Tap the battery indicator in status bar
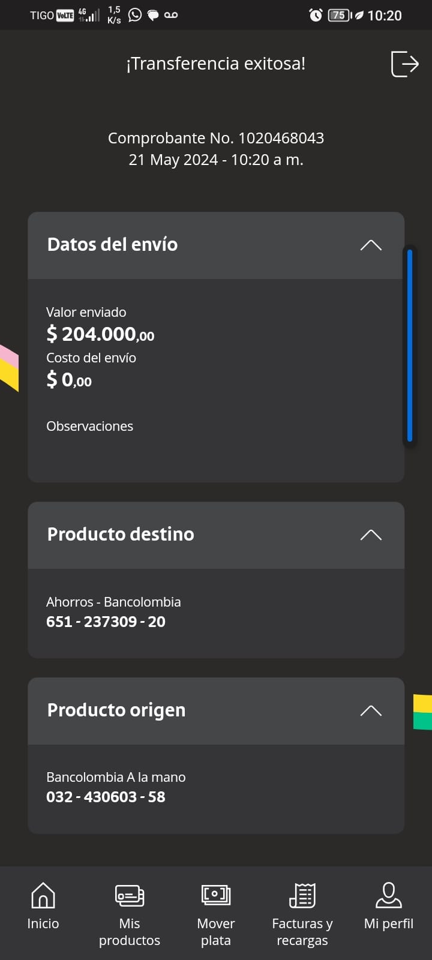The image size is (432, 960). click(x=340, y=15)
